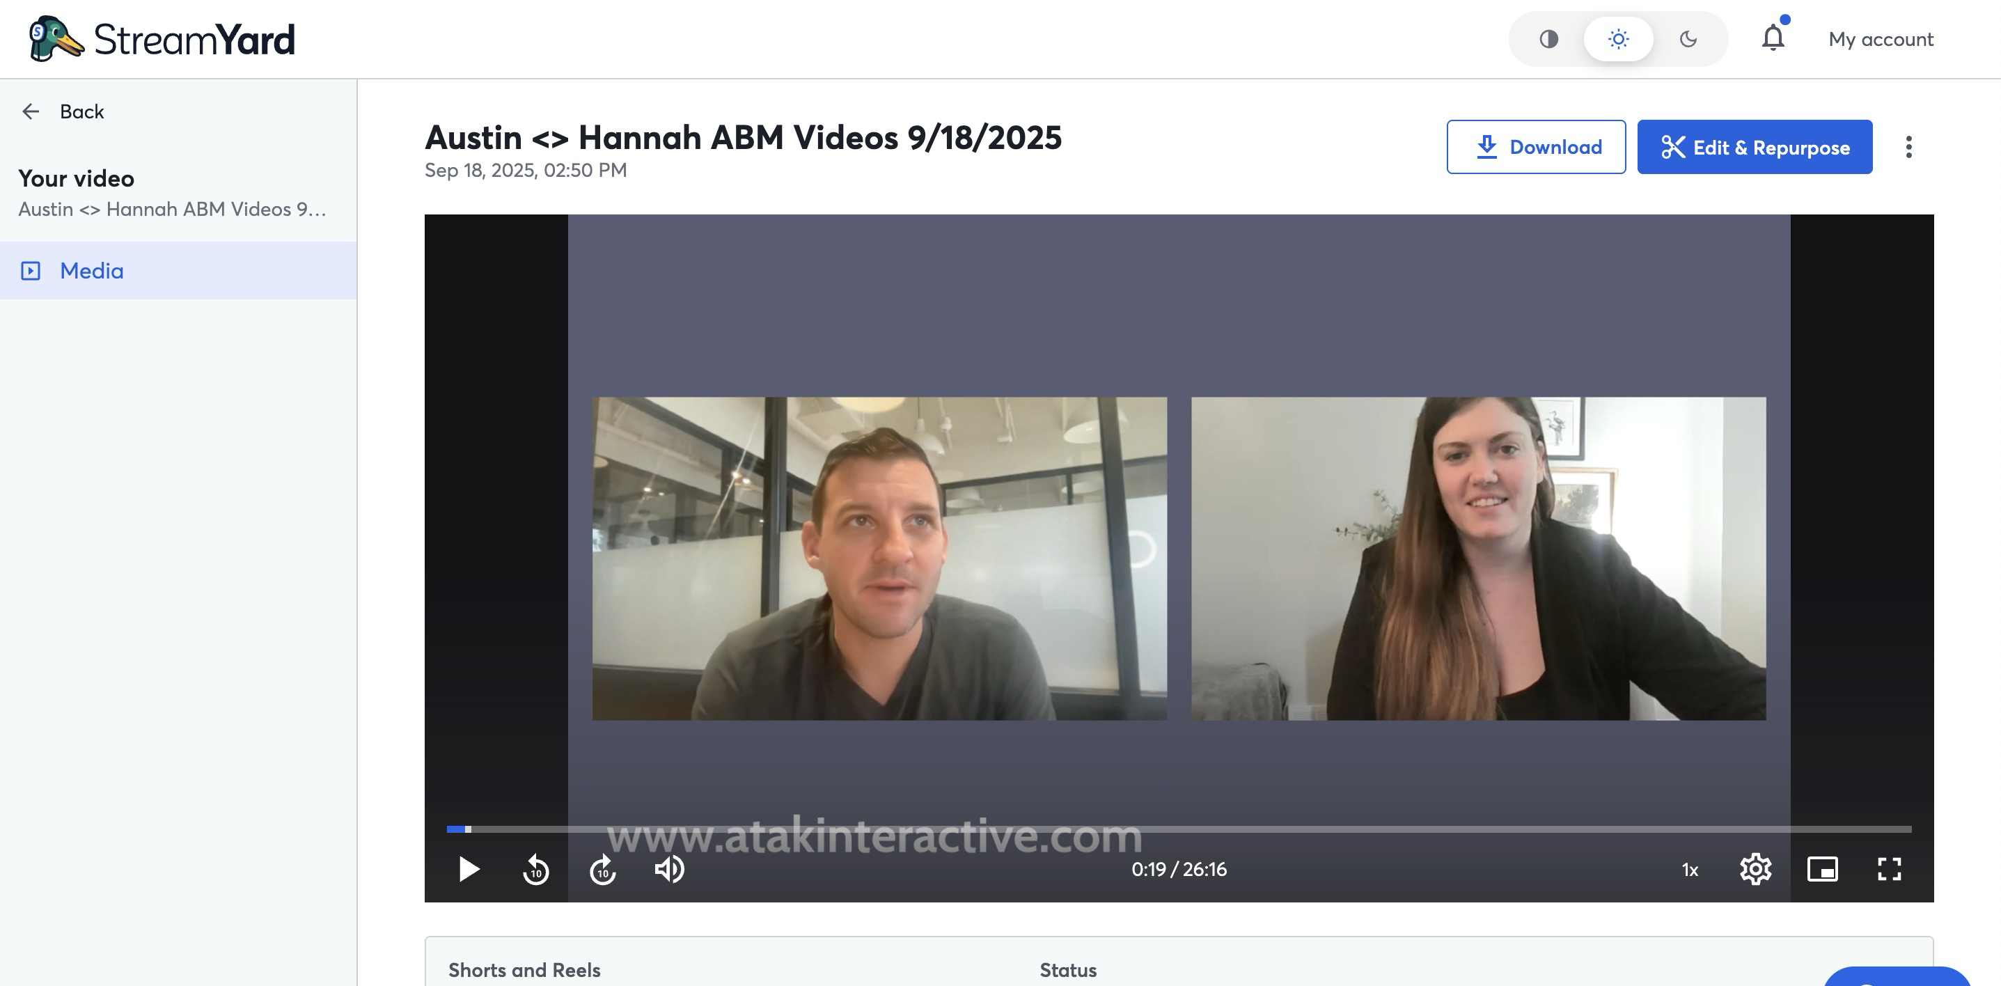The height and width of the screenshot is (986, 2001).
Task: Select the auto contrast theme option
Action: (x=1549, y=39)
